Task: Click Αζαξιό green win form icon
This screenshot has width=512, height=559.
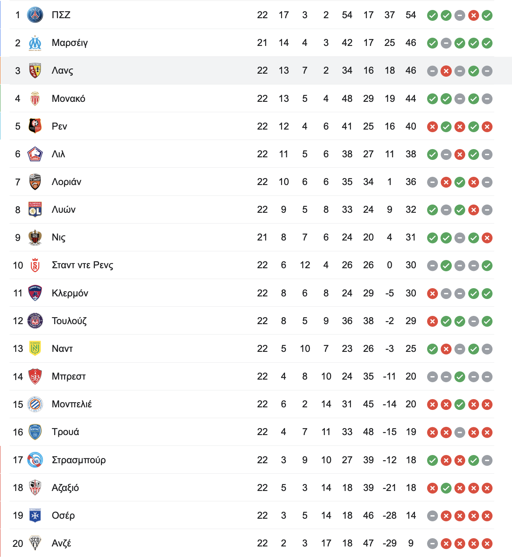Action: click(x=446, y=488)
